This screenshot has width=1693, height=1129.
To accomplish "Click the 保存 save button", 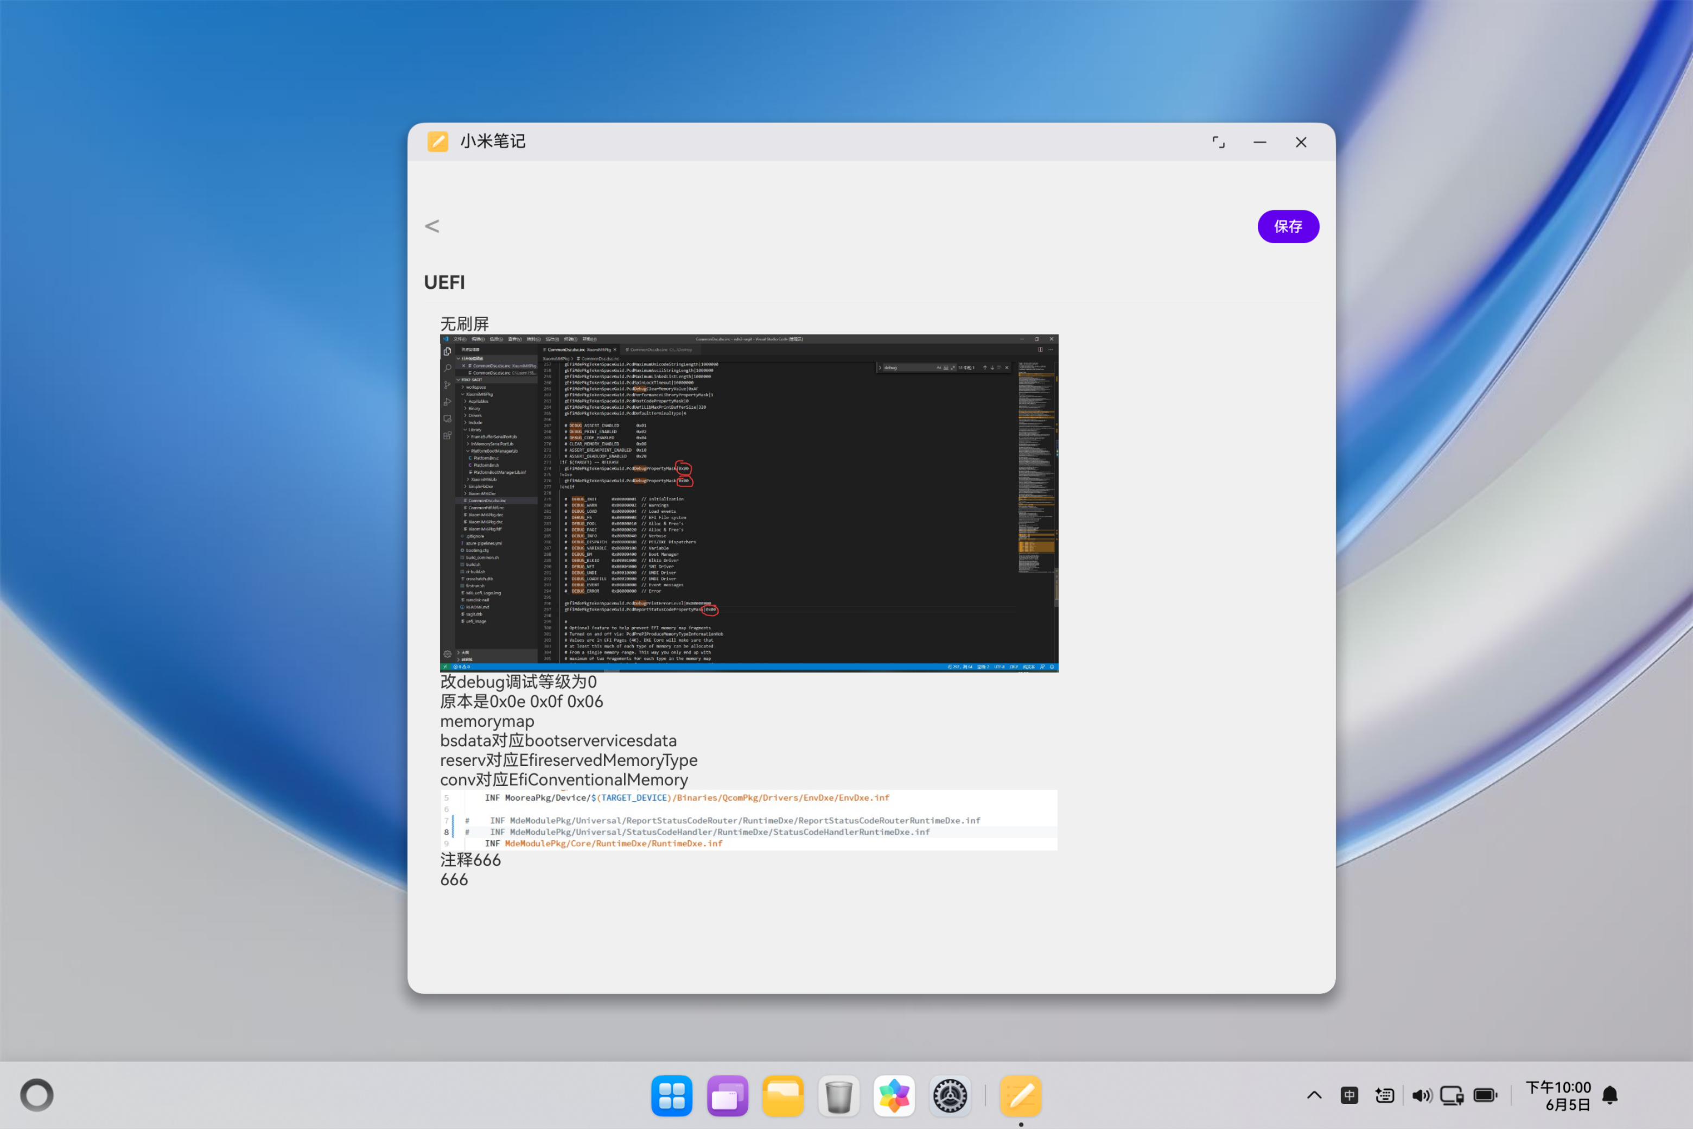I will (x=1288, y=226).
